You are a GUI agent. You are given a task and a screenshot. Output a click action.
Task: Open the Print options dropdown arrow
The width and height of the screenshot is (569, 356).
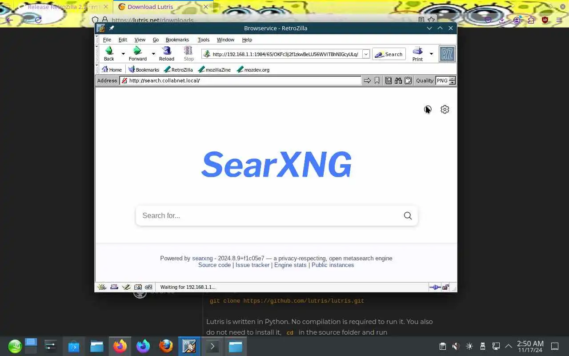(431, 54)
